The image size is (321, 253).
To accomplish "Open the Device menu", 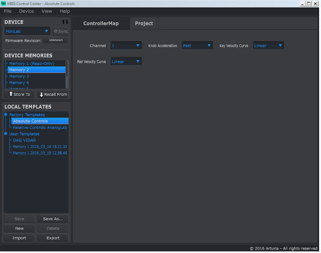I will [x=27, y=11].
